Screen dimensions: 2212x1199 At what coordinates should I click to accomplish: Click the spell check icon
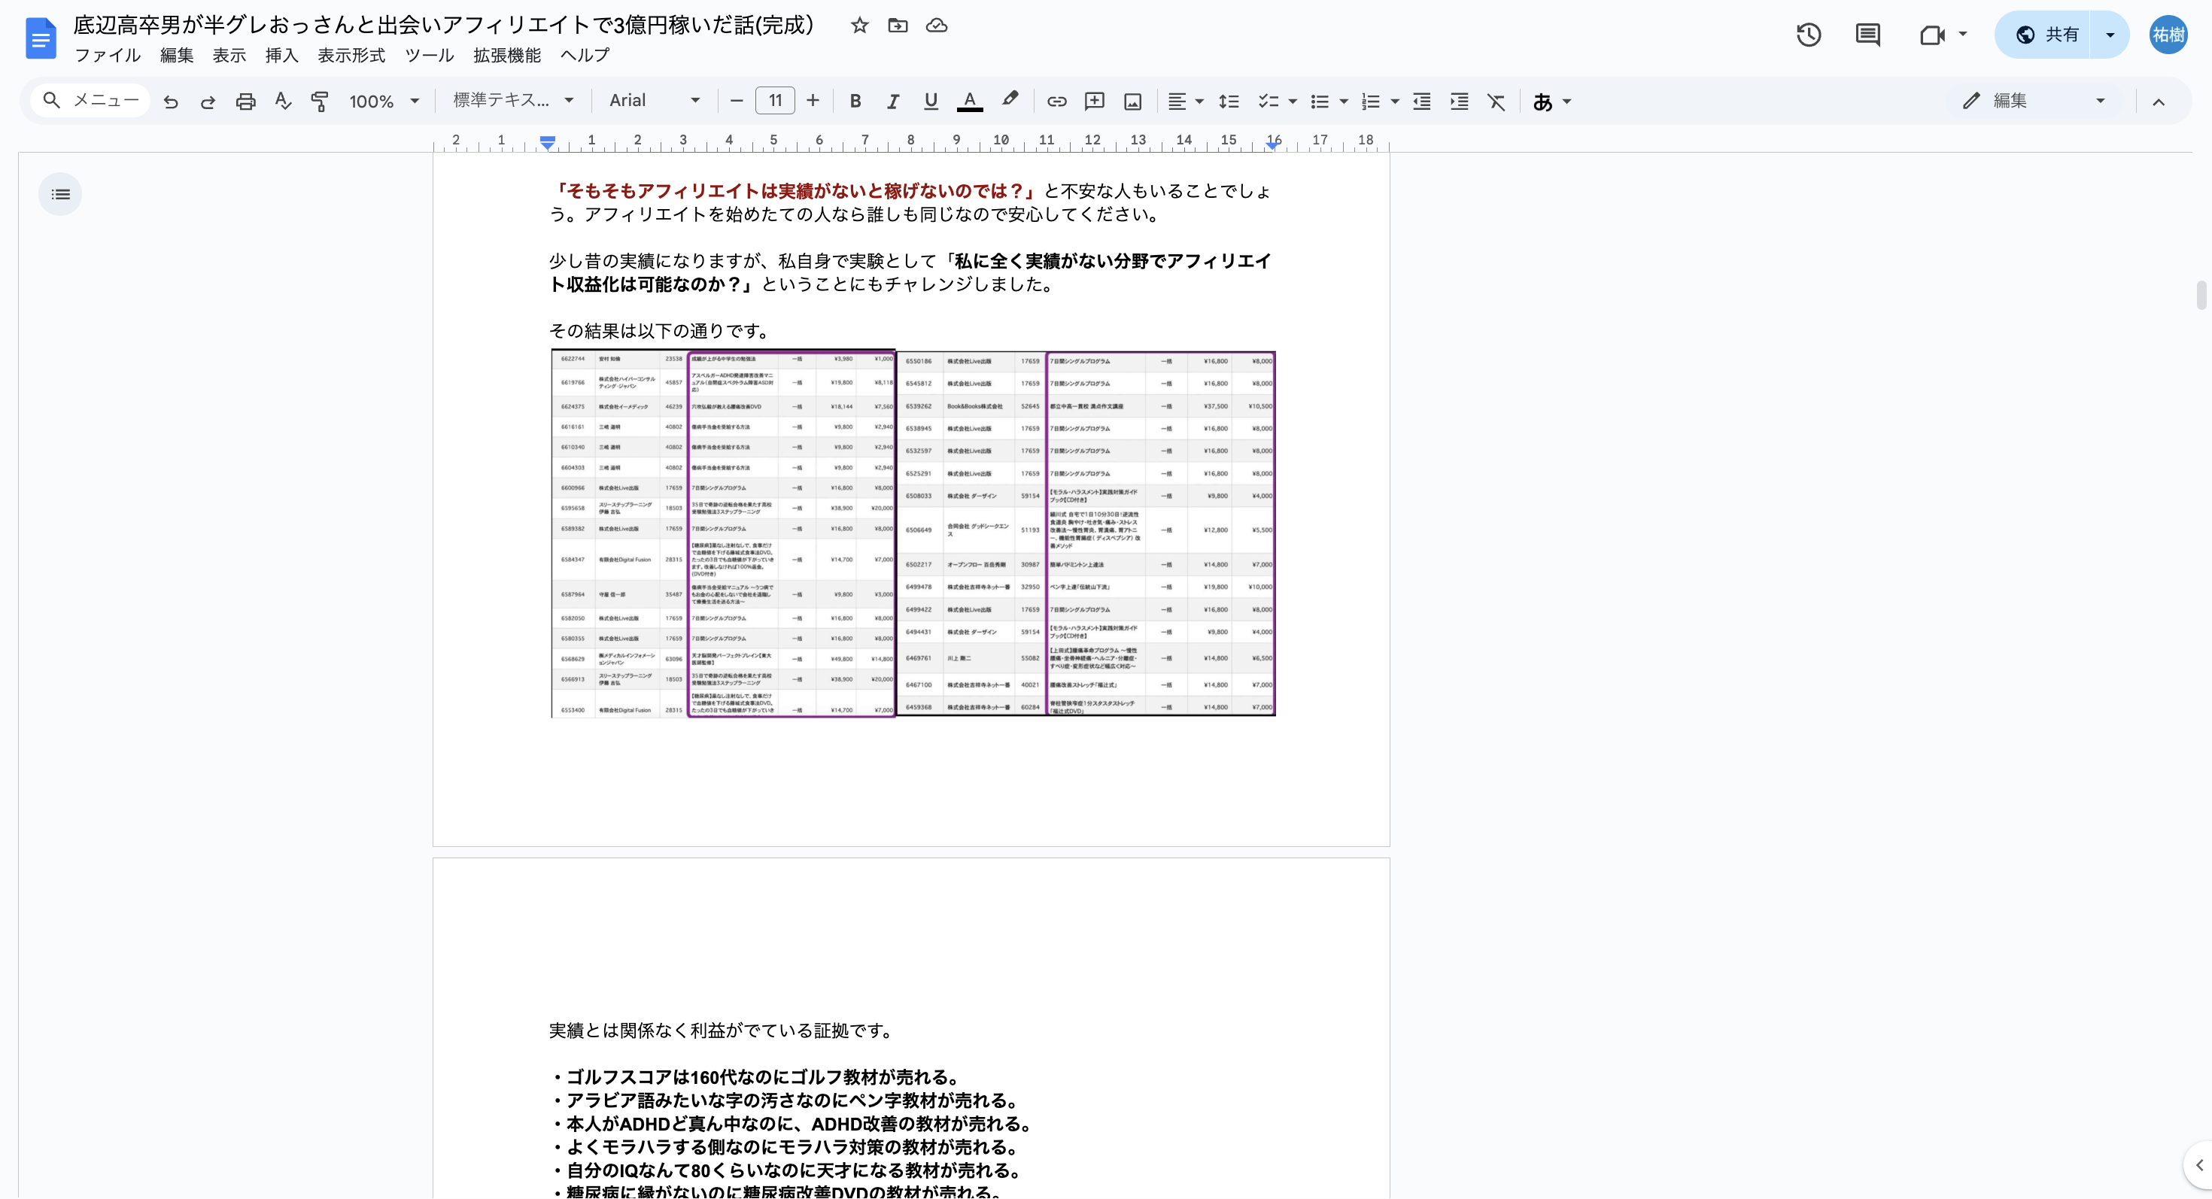(x=282, y=102)
